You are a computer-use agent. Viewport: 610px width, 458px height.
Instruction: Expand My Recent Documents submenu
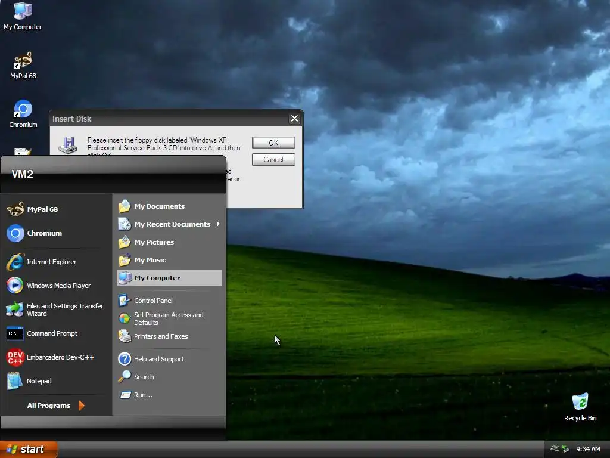(169, 224)
